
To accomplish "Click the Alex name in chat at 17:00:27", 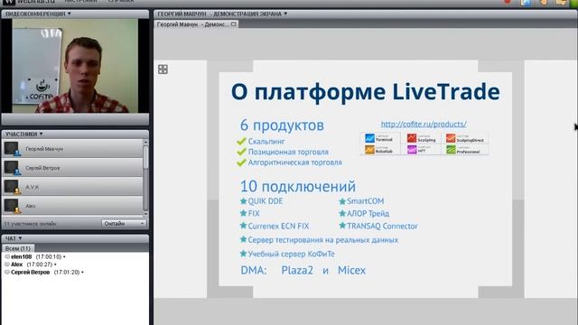I will (16, 265).
